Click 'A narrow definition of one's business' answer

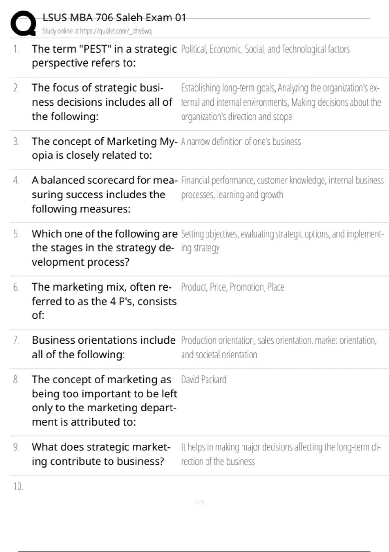[241, 142]
